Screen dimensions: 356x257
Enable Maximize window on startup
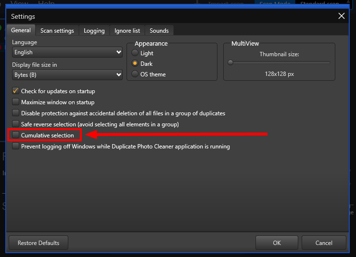16,102
